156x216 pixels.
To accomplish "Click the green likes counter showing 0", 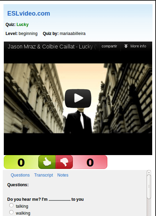I will click(x=21, y=162).
